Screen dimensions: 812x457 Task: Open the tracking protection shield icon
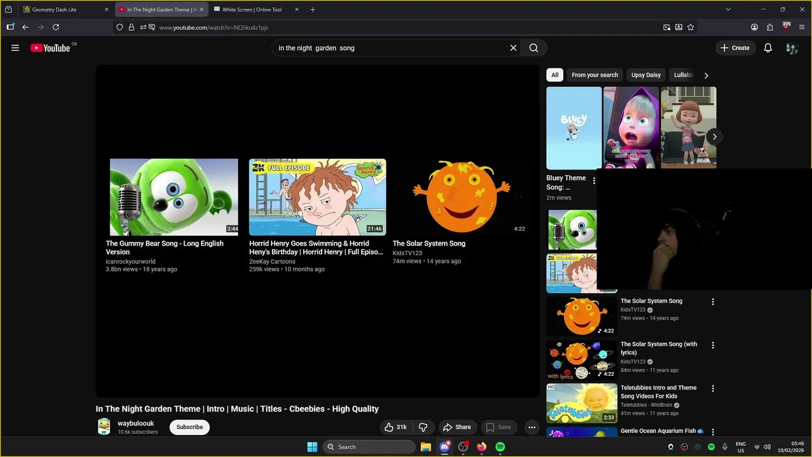[x=119, y=27]
